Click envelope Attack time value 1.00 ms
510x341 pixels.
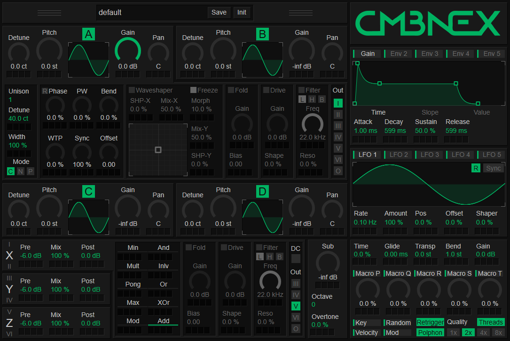(x=365, y=131)
